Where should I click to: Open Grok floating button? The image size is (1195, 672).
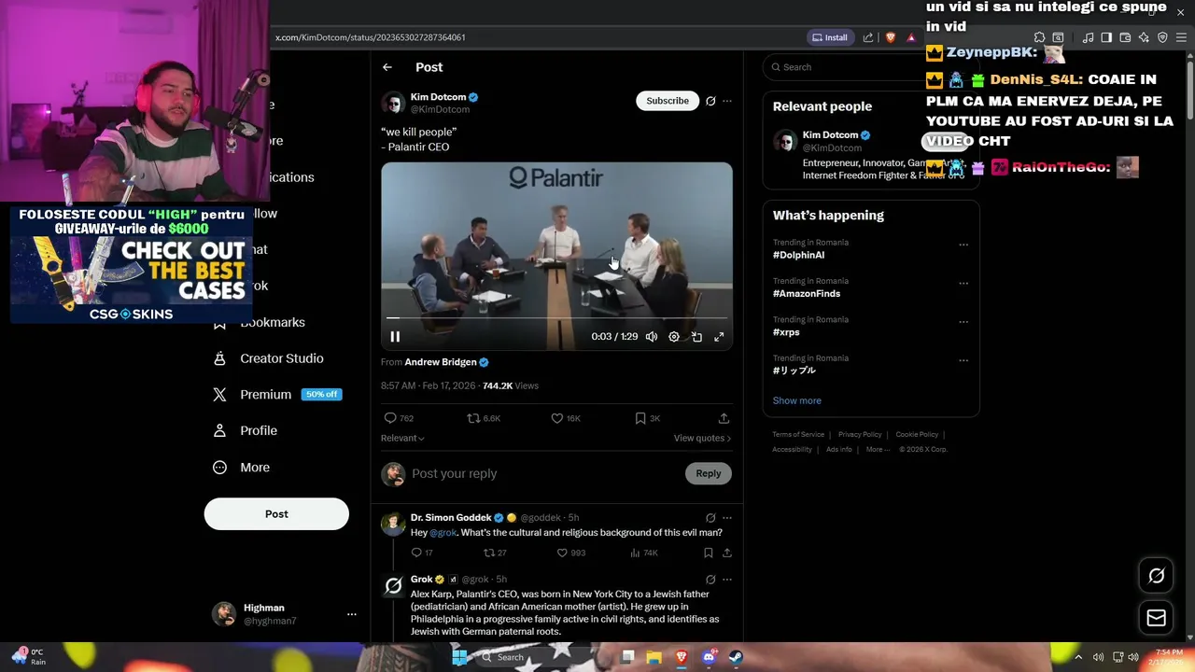[1156, 576]
